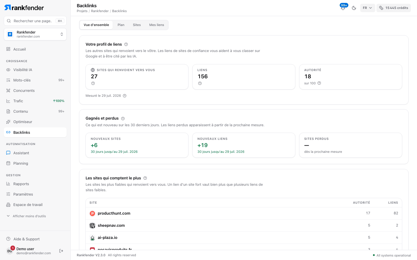
Task: Open Aide & Support
Action: pos(35,239)
